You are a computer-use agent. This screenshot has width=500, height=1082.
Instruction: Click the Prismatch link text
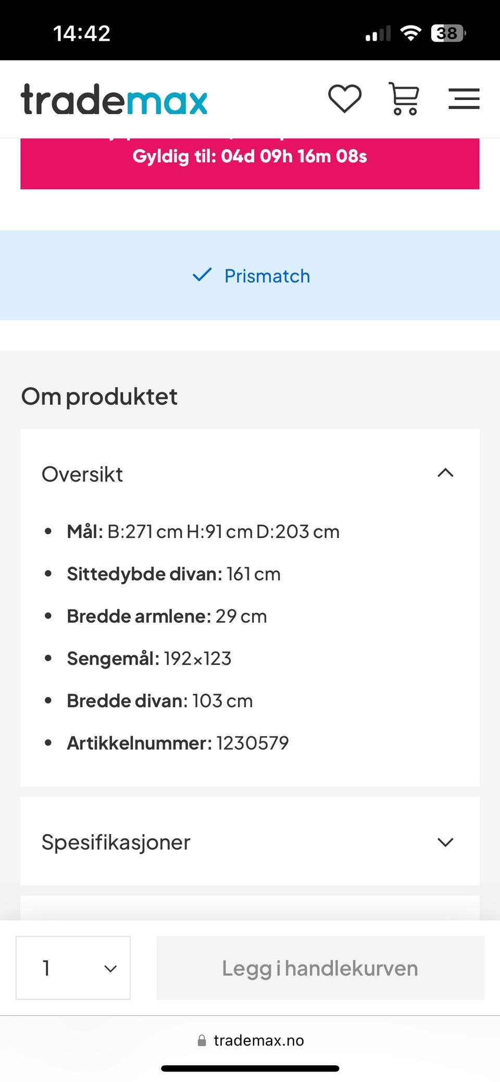point(266,275)
